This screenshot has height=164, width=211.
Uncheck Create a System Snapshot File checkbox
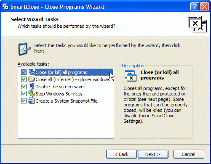24,101
